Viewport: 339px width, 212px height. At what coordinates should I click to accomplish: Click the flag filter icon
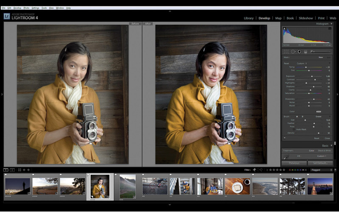(x=254, y=170)
